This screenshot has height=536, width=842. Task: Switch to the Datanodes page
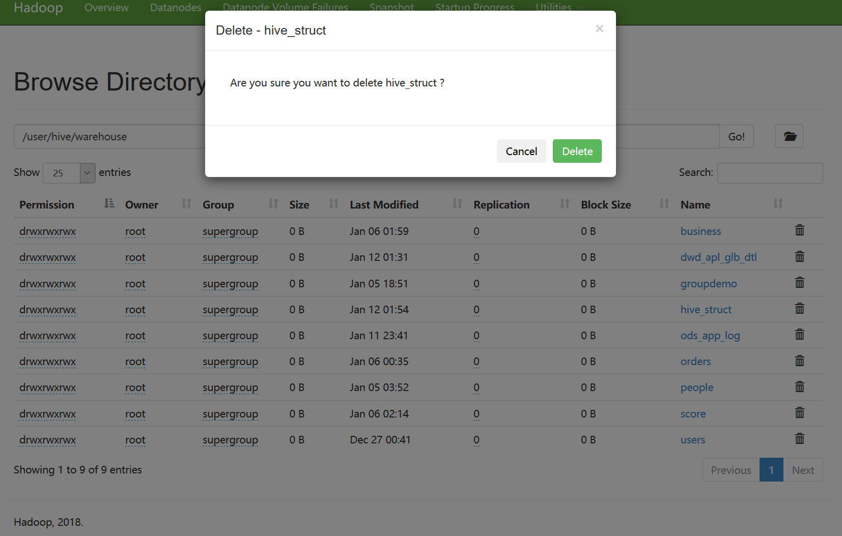[x=175, y=8]
